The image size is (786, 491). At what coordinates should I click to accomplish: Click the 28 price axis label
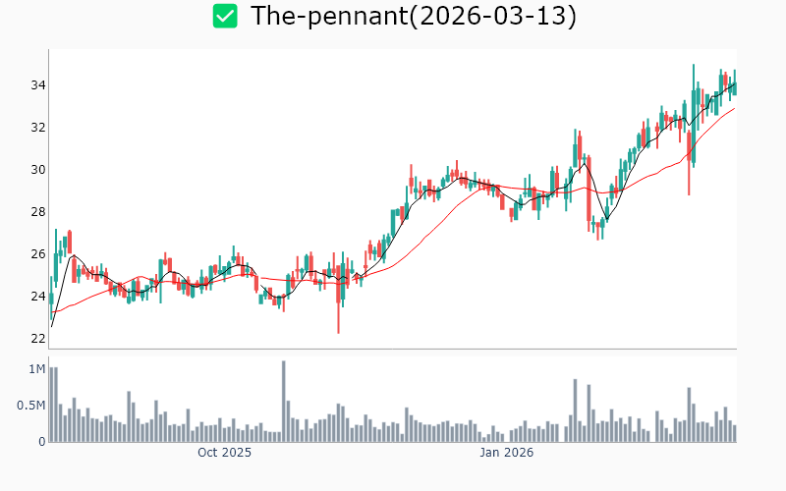coord(38,212)
